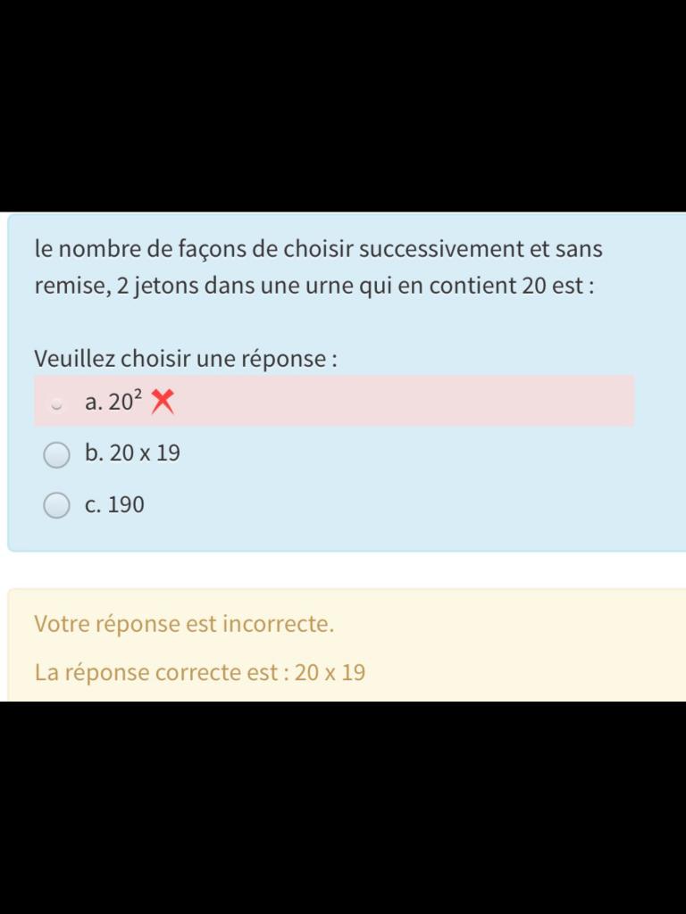Click the 'La réponse correcte est' feedback line
The width and height of the screenshot is (686, 914).
point(161,672)
